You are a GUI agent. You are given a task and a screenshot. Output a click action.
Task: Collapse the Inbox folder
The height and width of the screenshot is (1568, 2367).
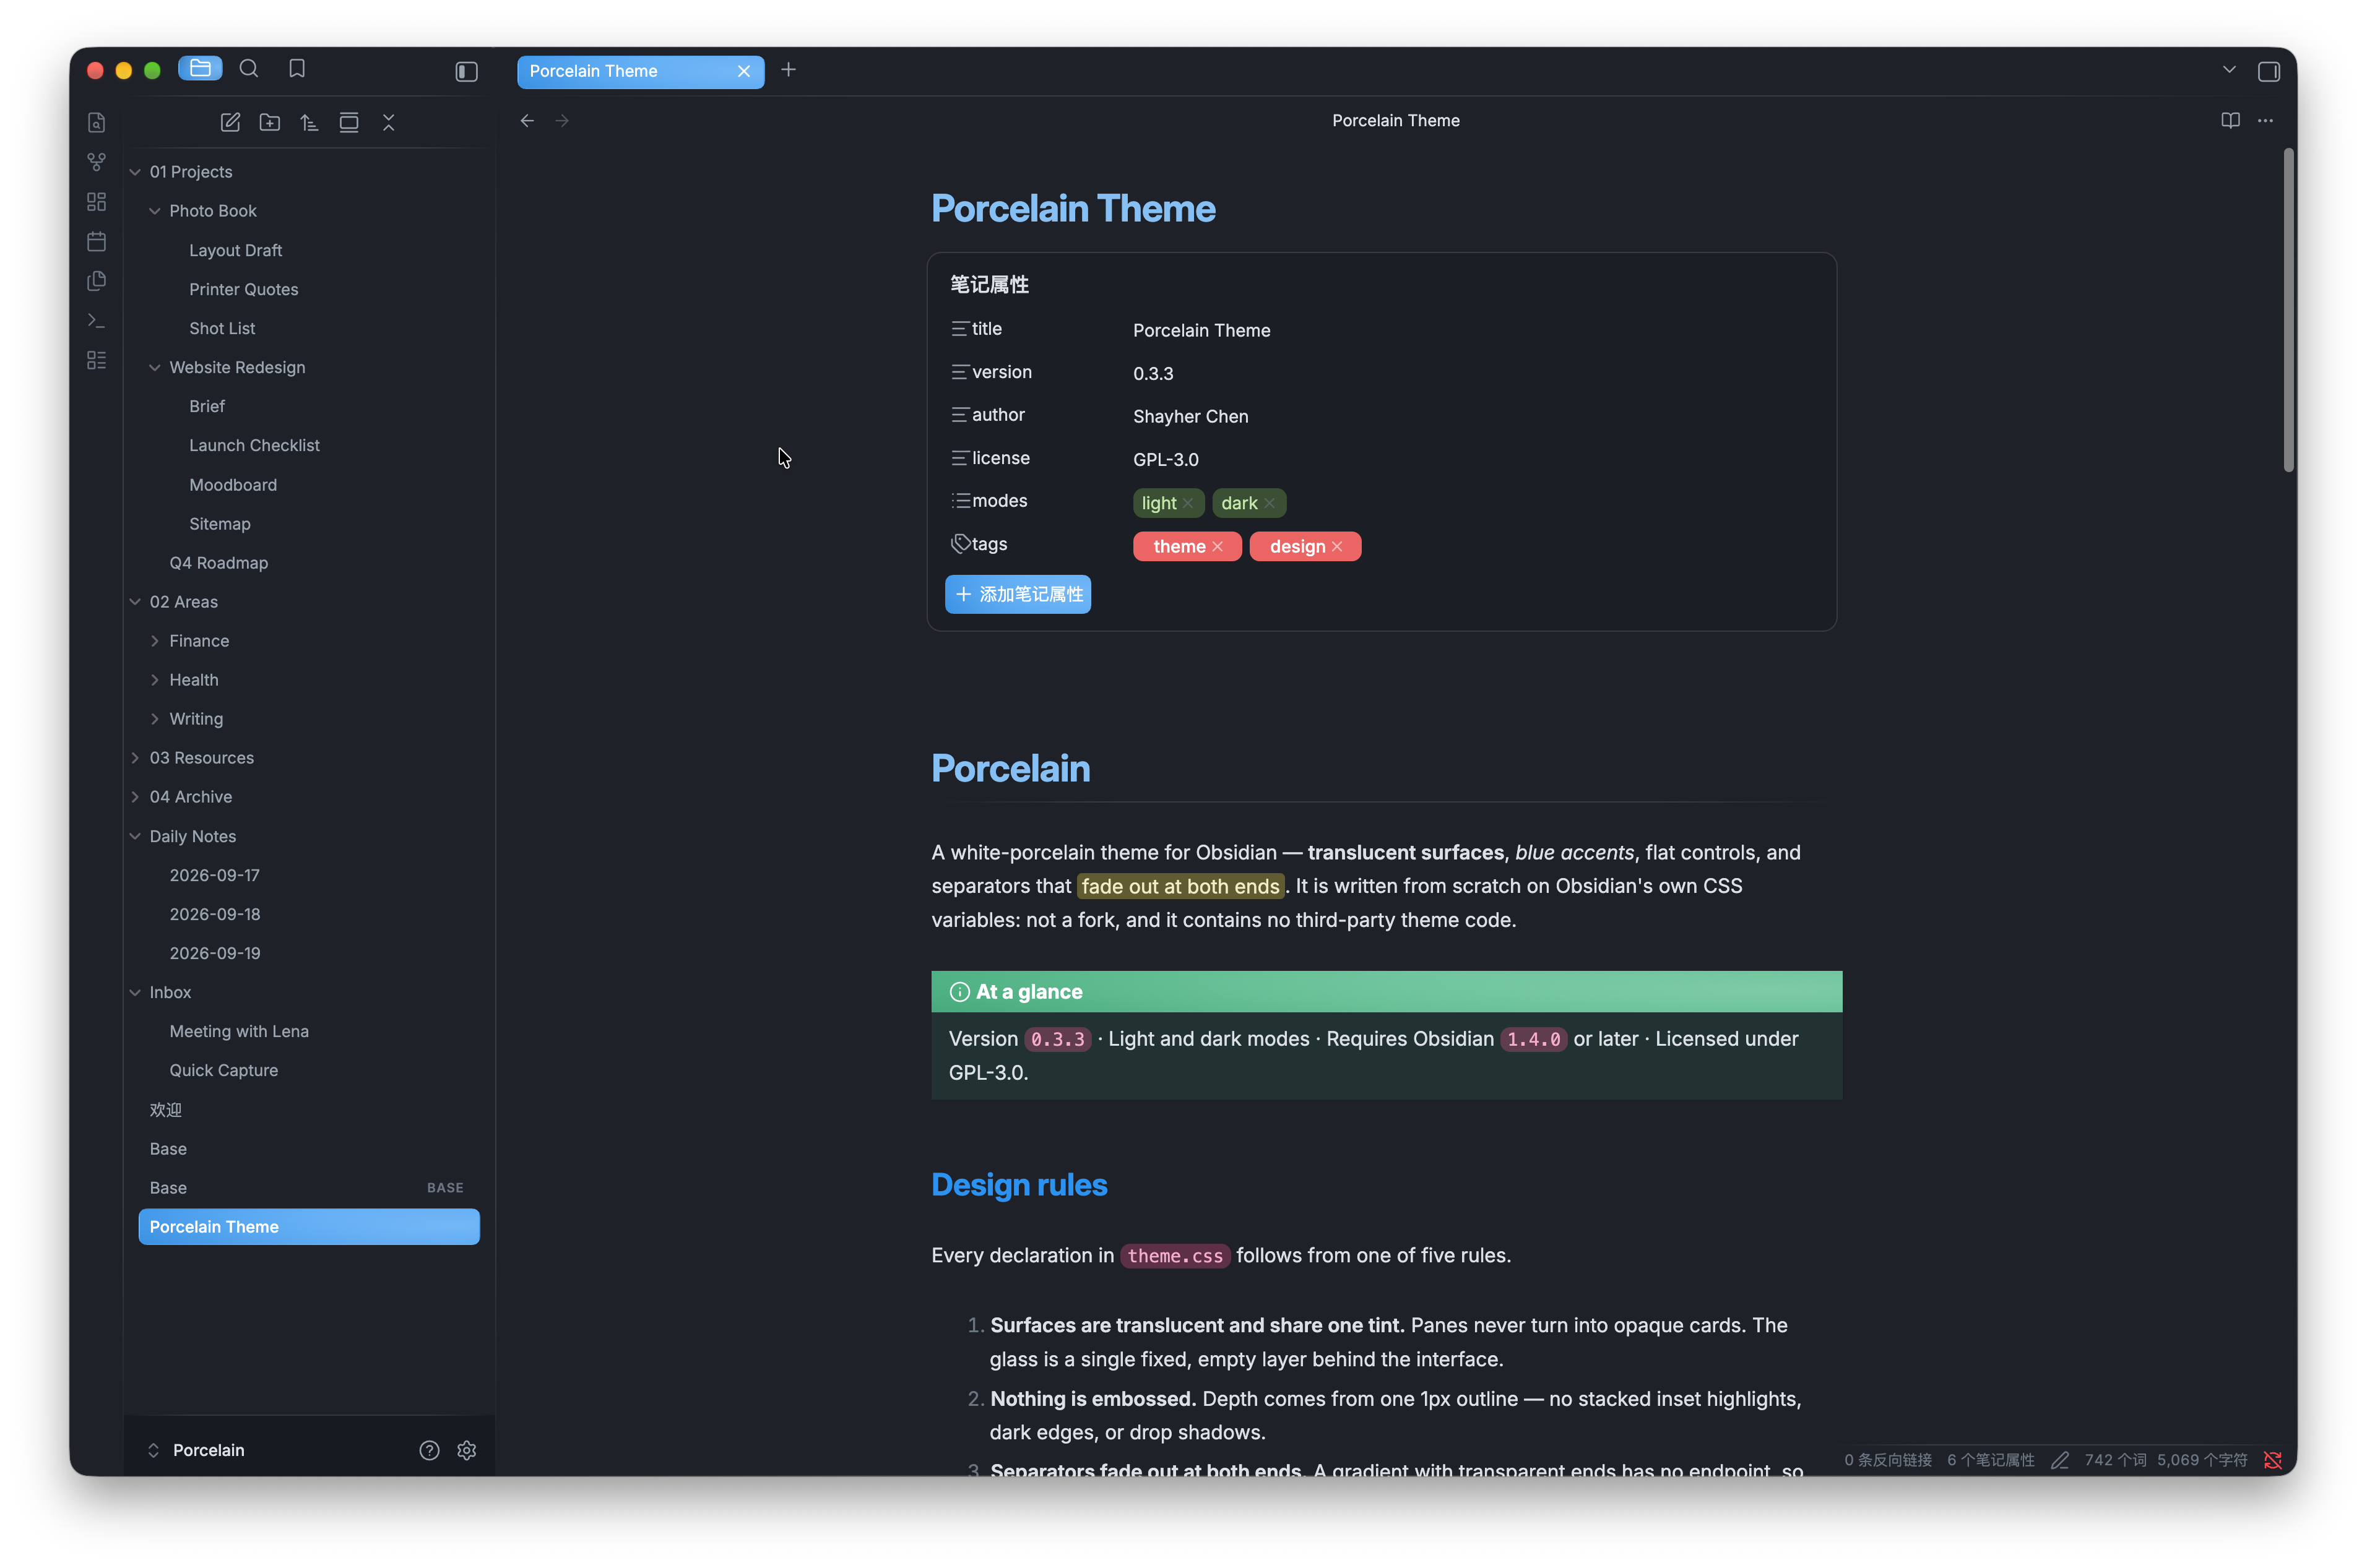(x=135, y=992)
